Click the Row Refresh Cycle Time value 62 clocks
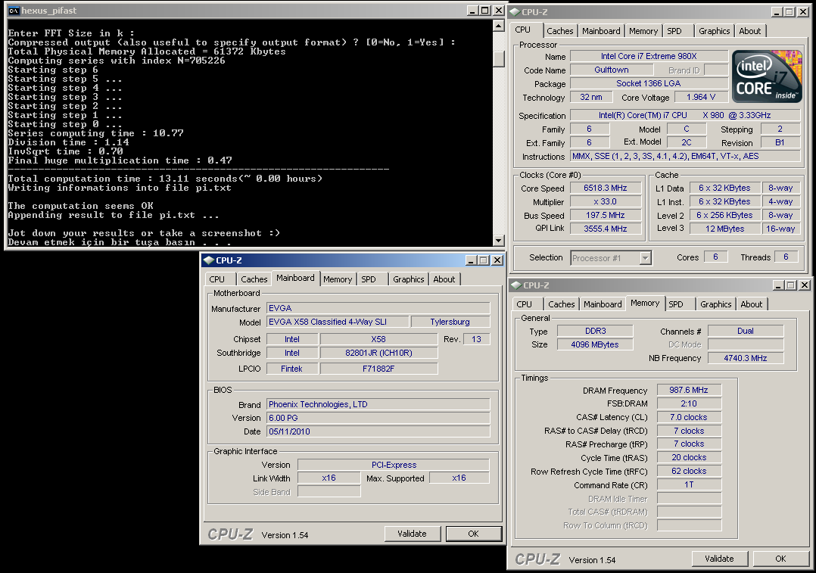Screen dimensions: 816x573 pyautogui.click(x=689, y=471)
